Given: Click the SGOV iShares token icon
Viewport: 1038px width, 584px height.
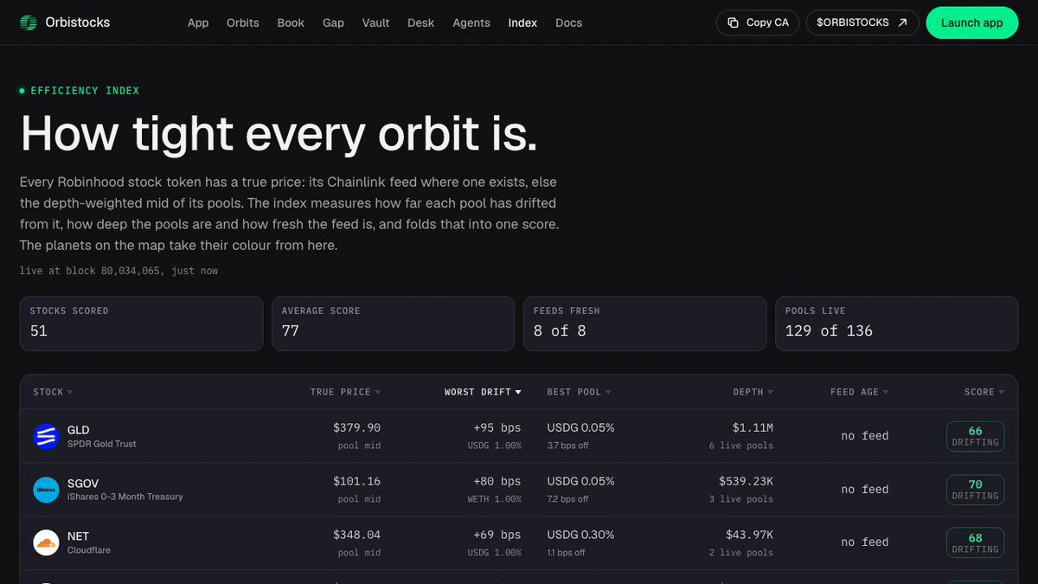Looking at the screenshot, I should click(x=46, y=490).
